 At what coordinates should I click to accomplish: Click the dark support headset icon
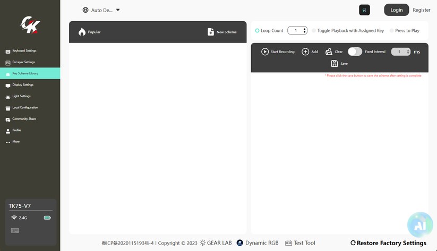364,10
